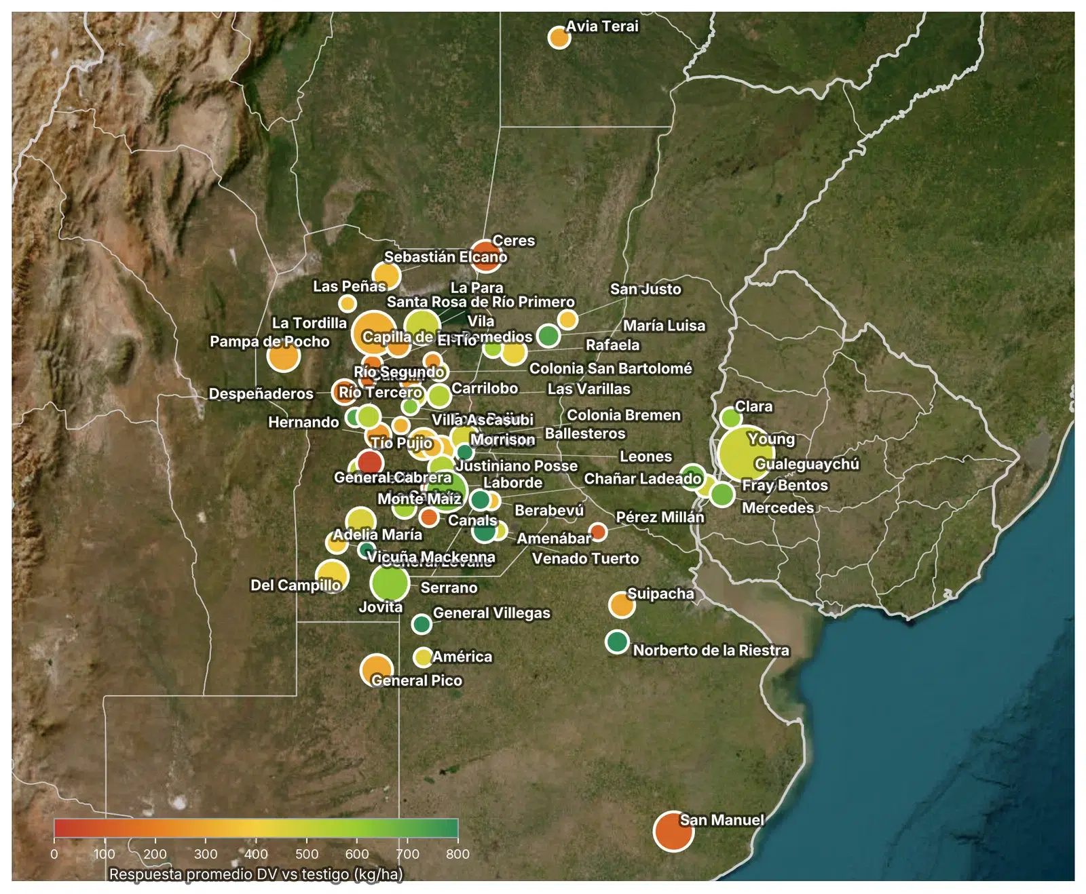Click the Clara green marker
The height and width of the screenshot is (894, 1086).
(x=730, y=418)
